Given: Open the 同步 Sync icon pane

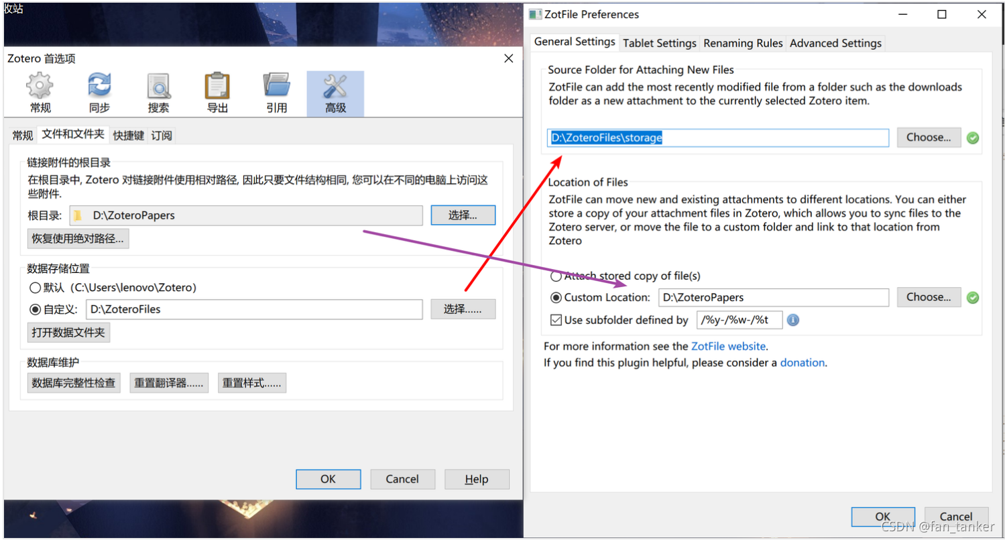Looking at the screenshot, I should pos(99,93).
